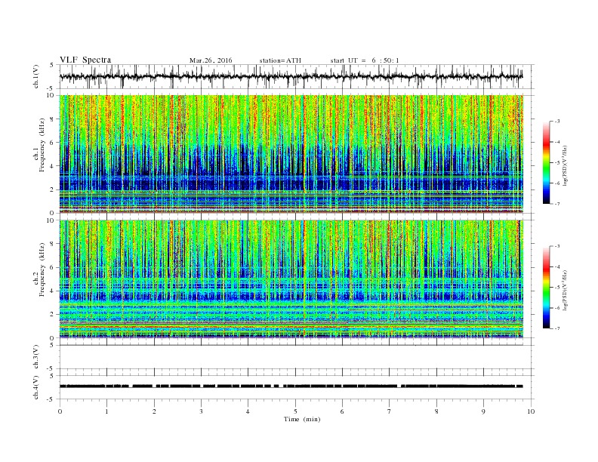Click the lower ch.2 color scale bar
This screenshot has height=462, width=598.
[x=547, y=288]
